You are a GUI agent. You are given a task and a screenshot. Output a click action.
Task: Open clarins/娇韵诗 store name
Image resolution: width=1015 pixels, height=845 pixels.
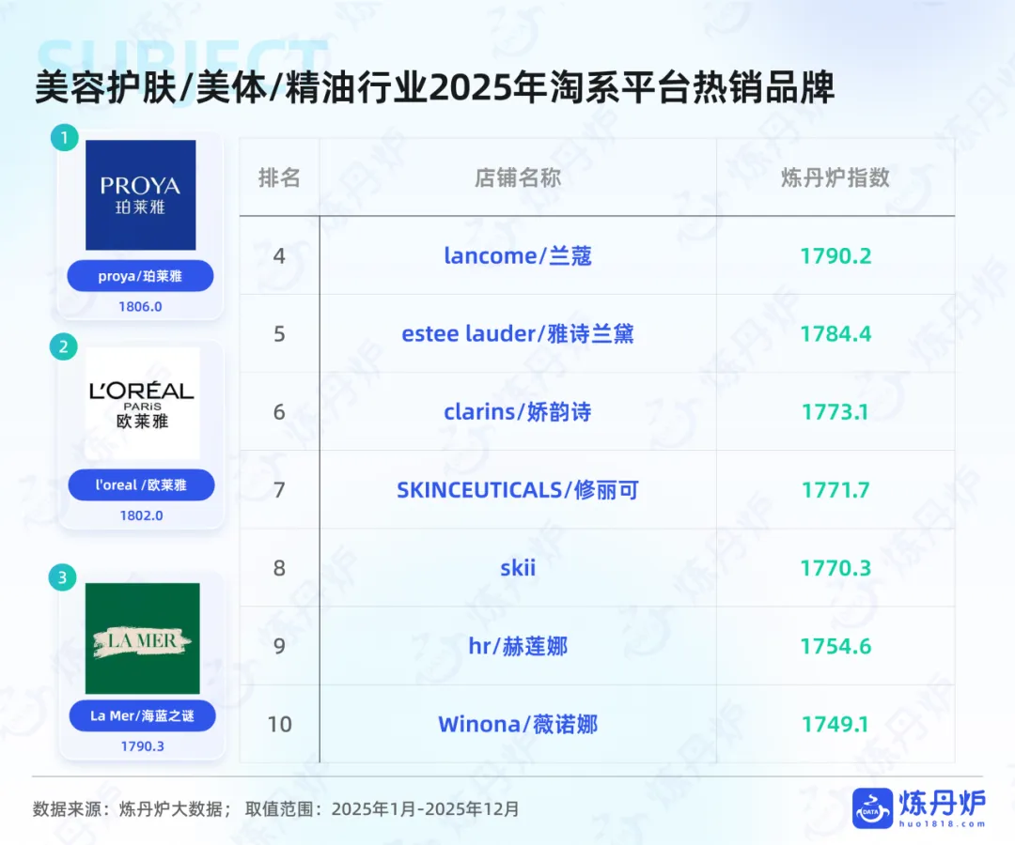(518, 412)
